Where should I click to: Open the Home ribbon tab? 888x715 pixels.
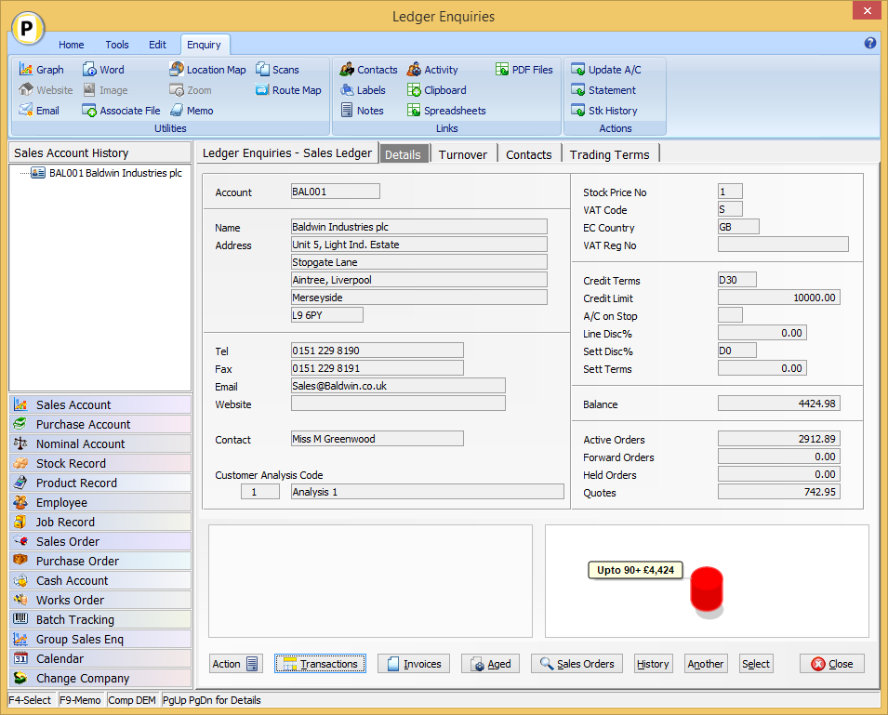point(71,45)
